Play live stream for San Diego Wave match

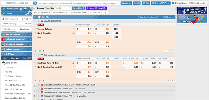coord(36,81)
